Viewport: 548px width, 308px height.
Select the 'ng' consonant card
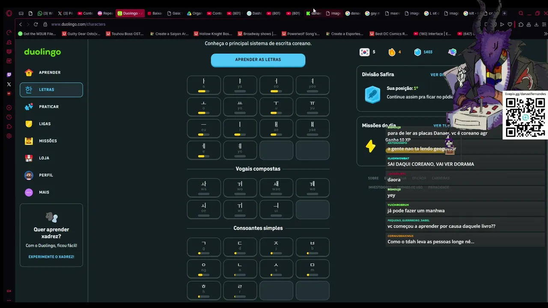204,269
